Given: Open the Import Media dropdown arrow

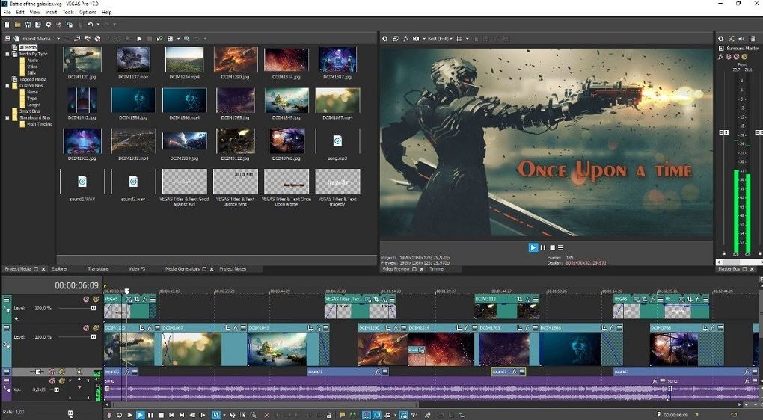Looking at the screenshot, I should (x=58, y=38).
